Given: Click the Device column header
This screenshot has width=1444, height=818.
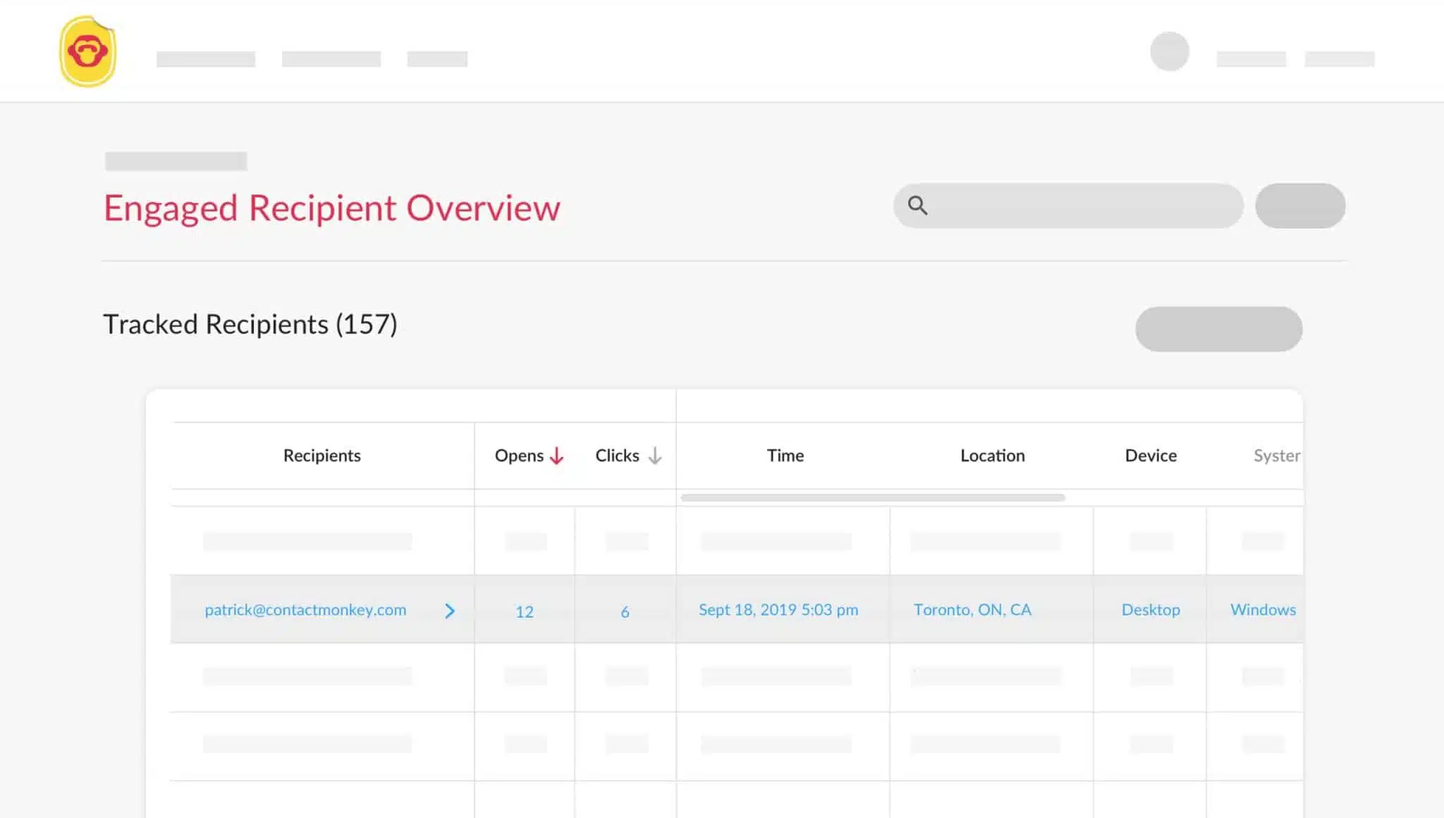Looking at the screenshot, I should point(1151,456).
